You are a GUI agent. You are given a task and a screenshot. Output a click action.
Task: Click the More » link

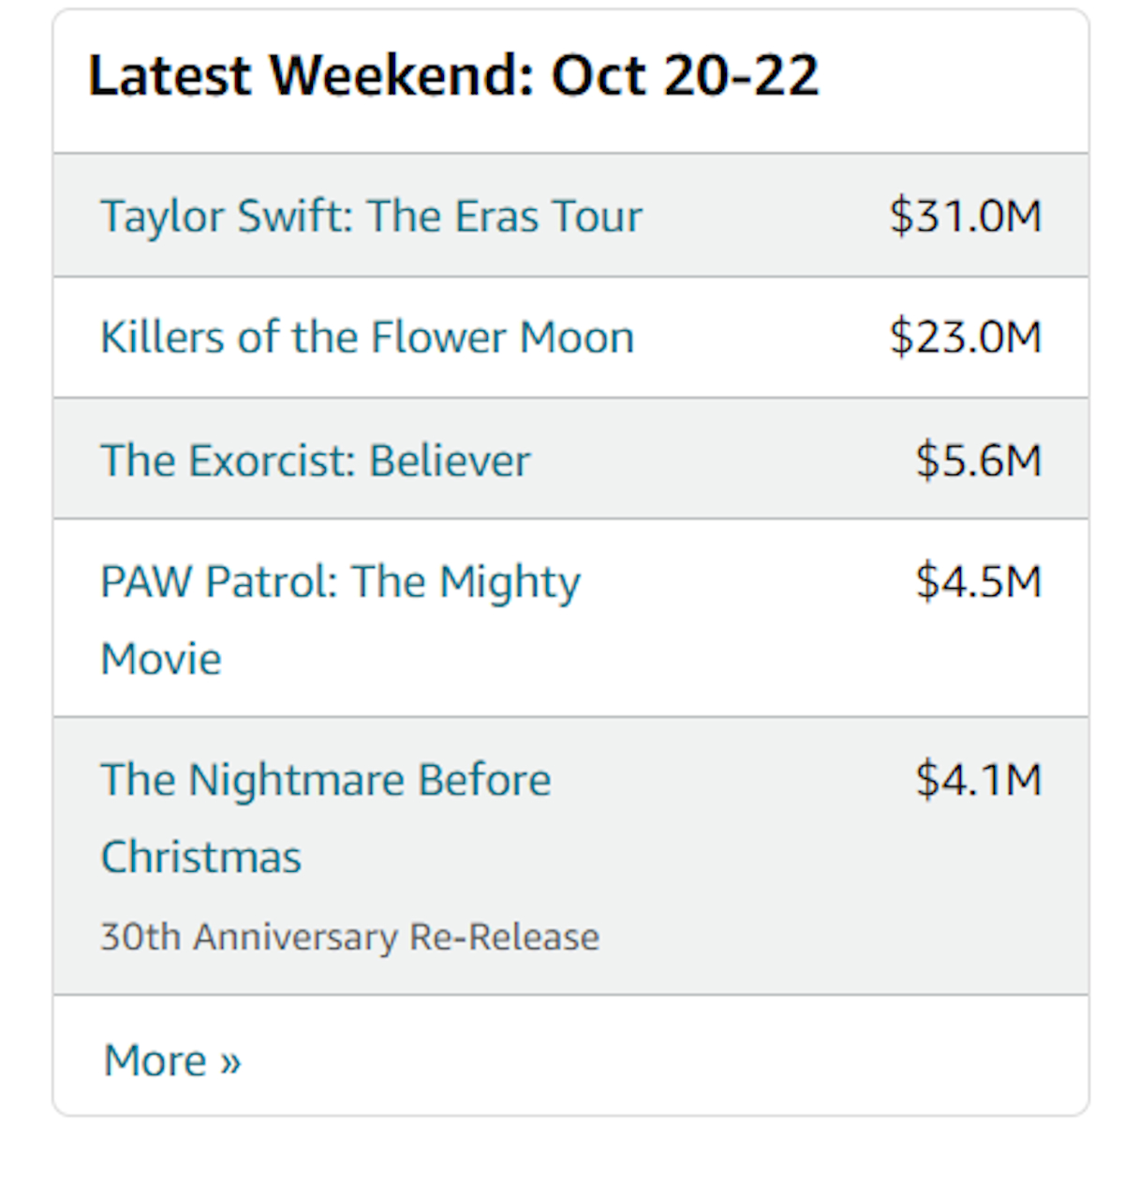point(172,1060)
